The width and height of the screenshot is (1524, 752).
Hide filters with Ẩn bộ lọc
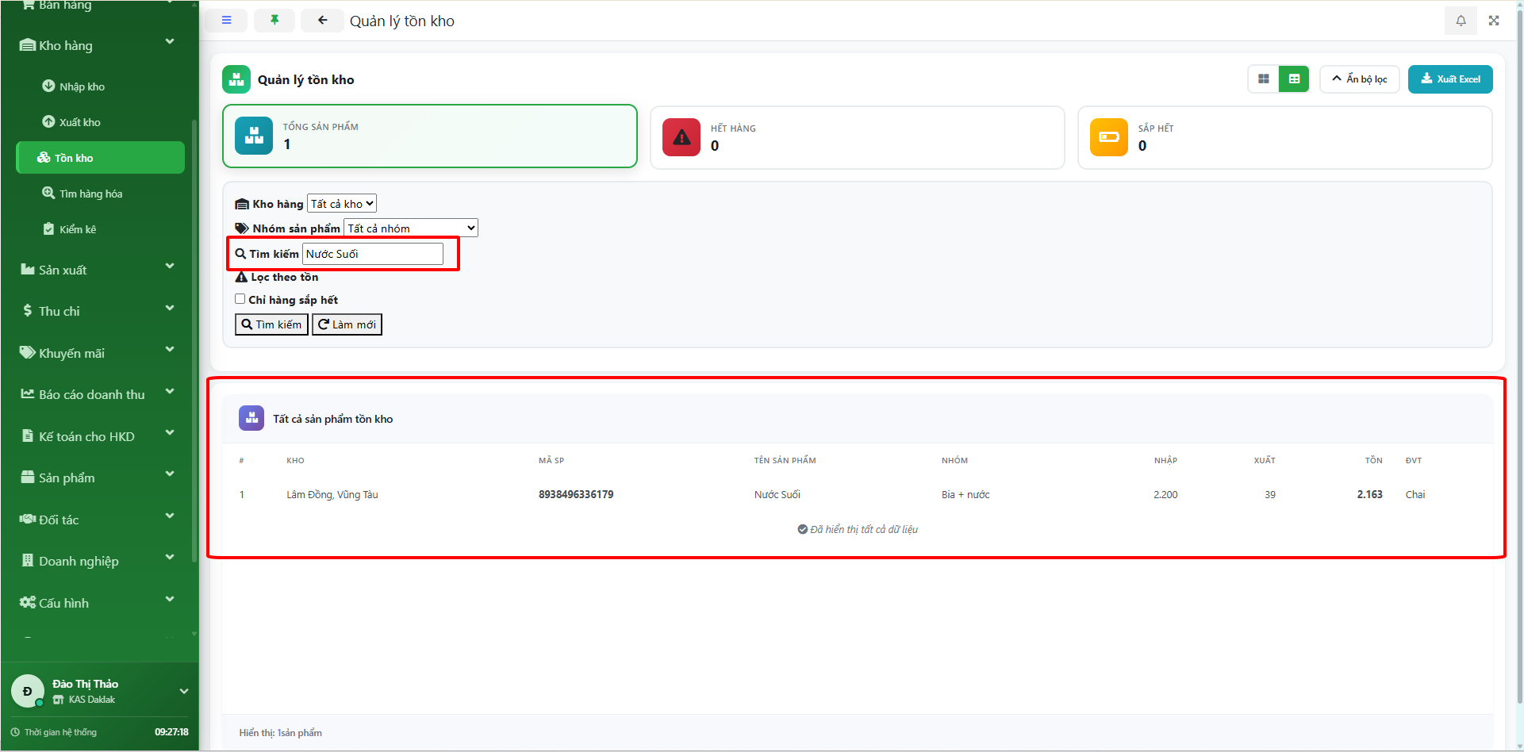pos(1359,79)
